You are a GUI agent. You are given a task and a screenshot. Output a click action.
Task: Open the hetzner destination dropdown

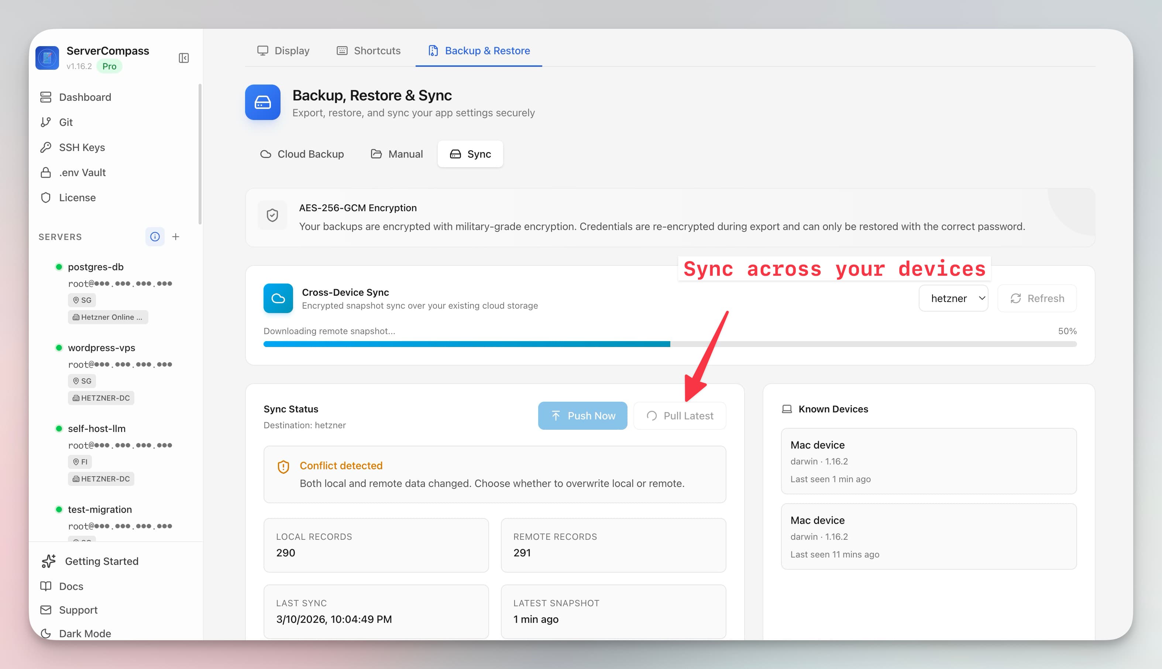tap(953, 298)
